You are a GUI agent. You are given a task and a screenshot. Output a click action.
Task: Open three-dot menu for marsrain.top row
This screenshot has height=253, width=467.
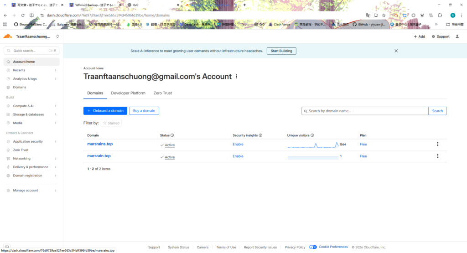pos(437,156)
